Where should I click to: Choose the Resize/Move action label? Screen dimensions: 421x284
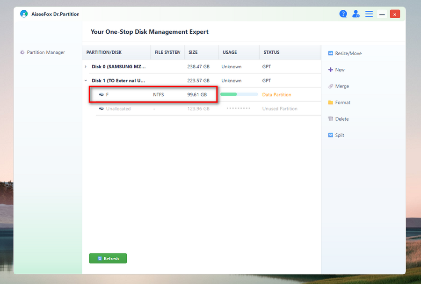[x=348, y=53]
